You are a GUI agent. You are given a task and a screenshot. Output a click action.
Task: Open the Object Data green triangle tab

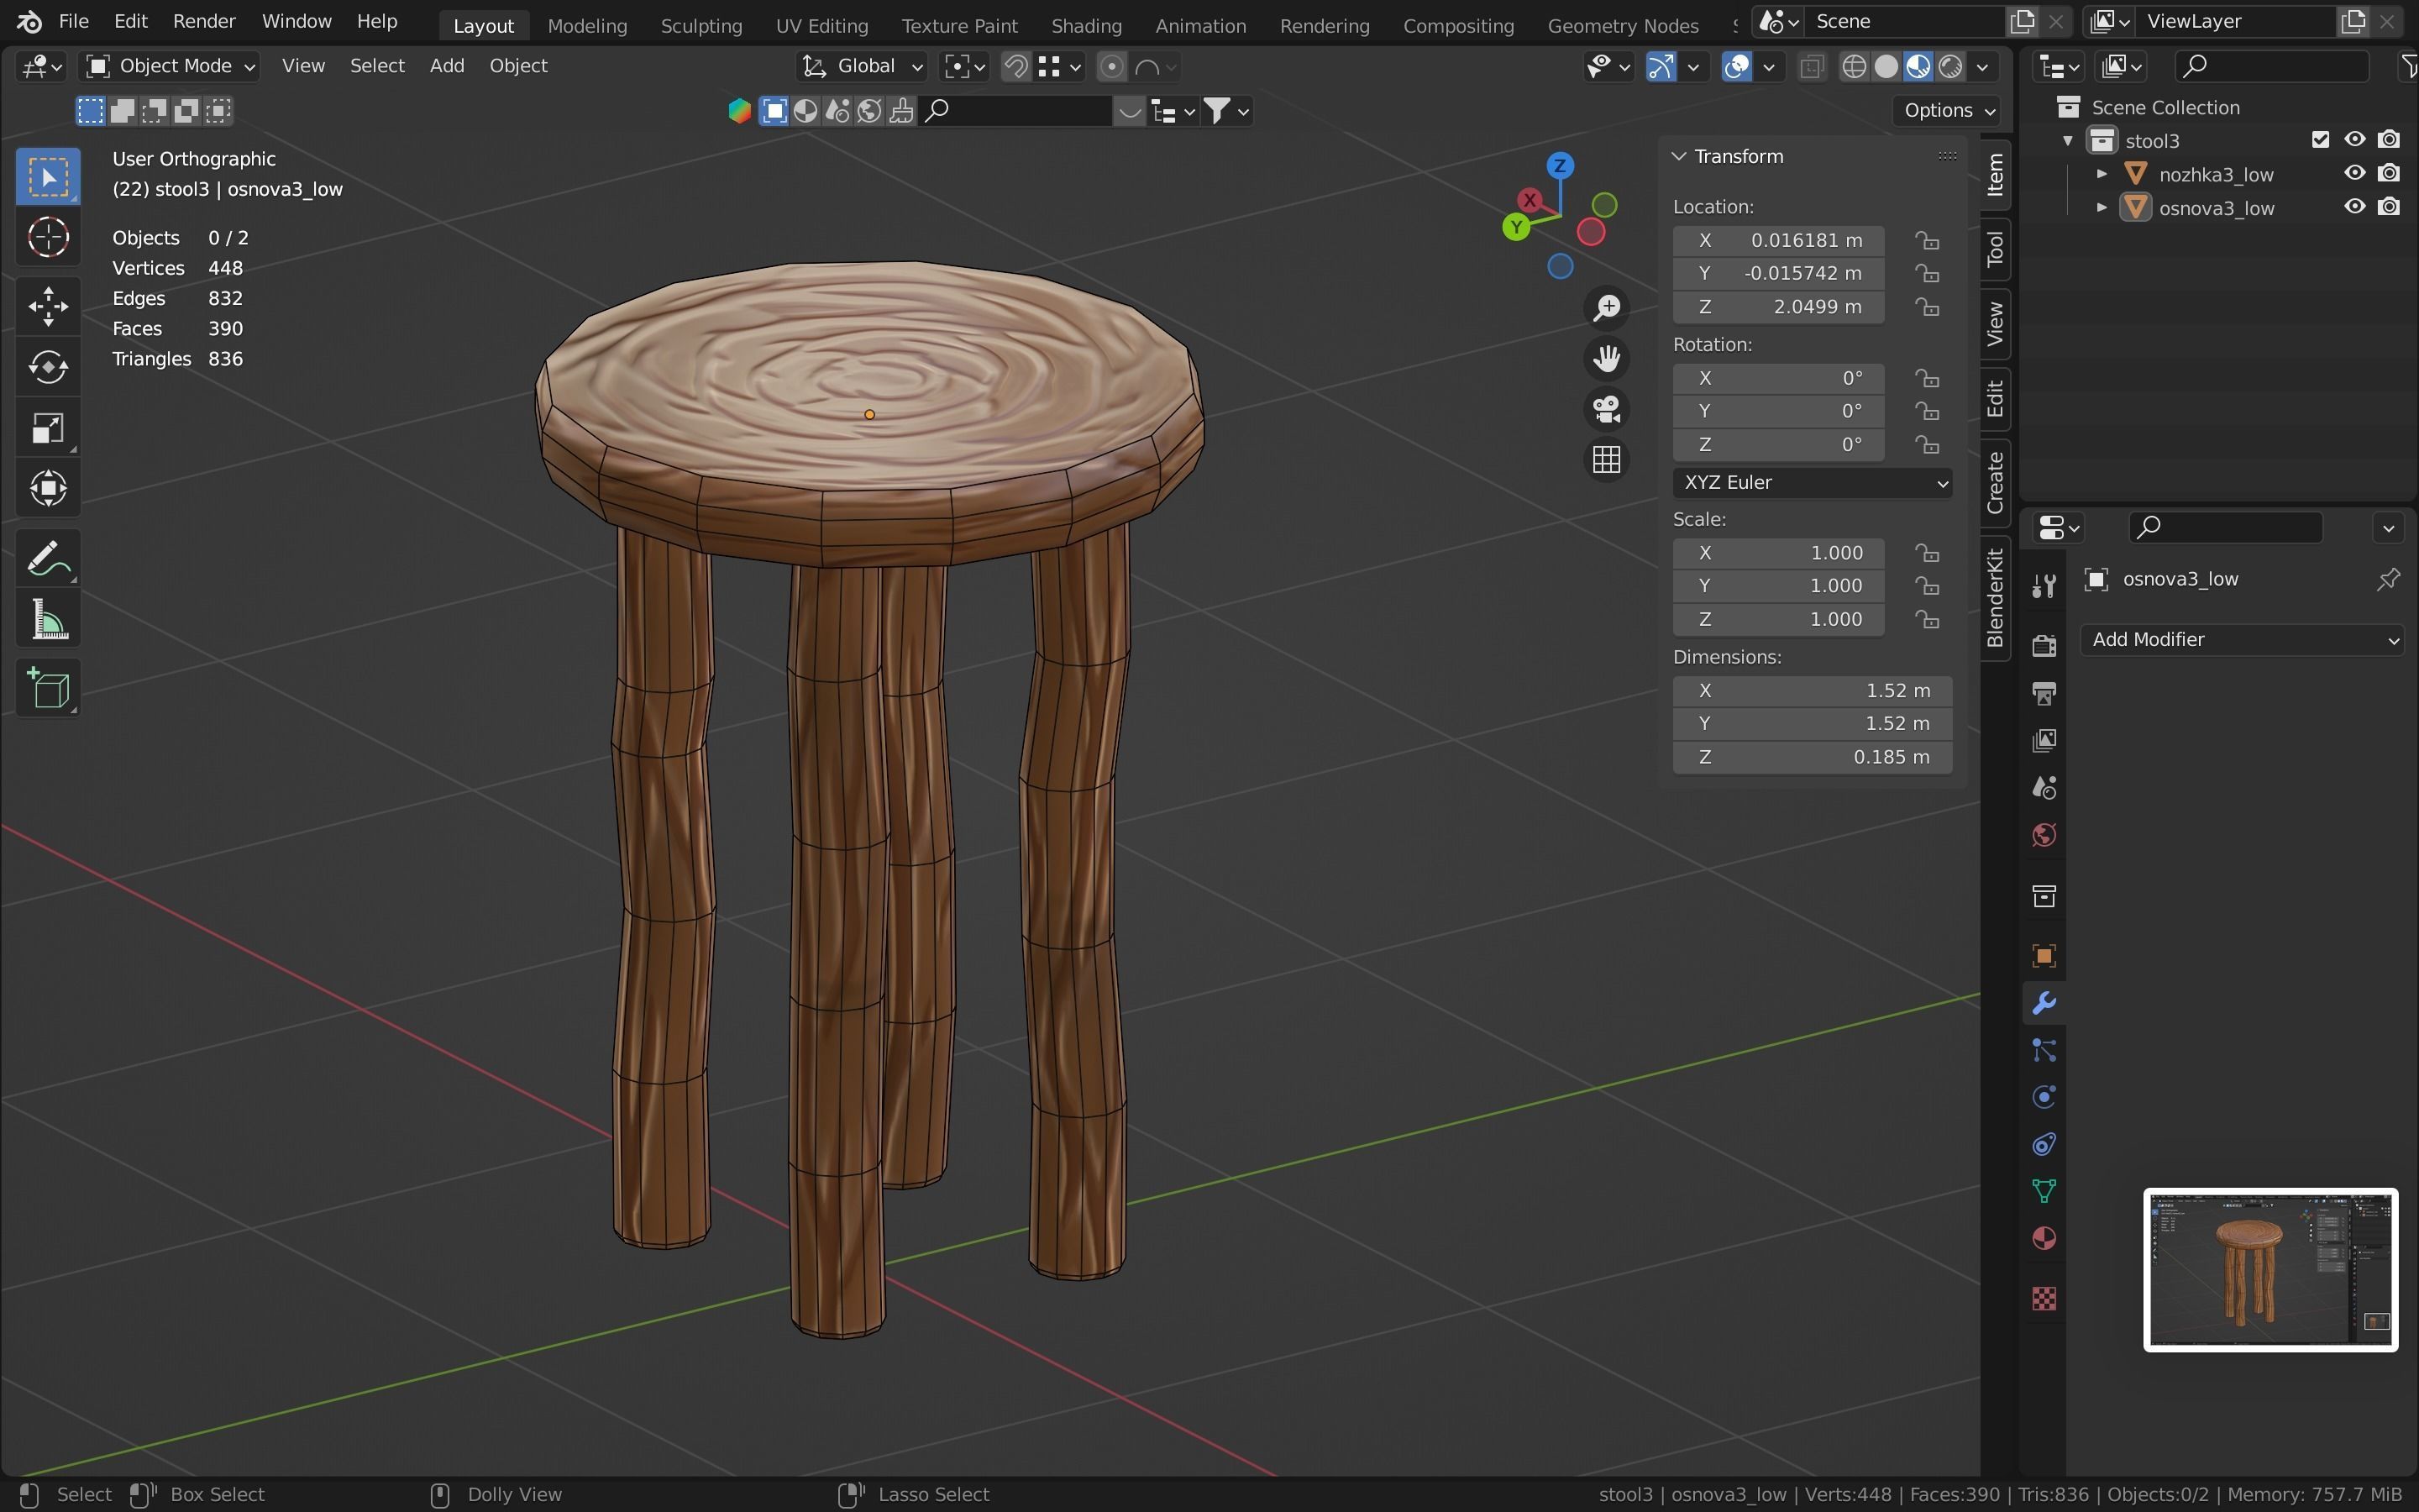coord(2044,1191)
